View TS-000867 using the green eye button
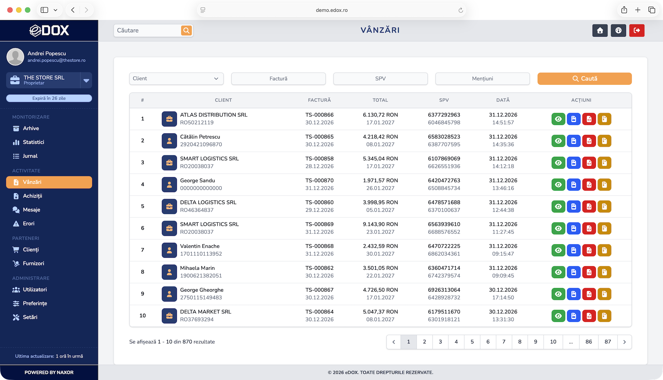 point(558,294)
